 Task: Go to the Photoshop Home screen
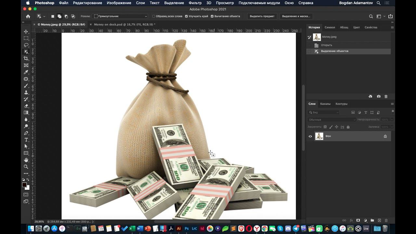click(x=28, y=16)
